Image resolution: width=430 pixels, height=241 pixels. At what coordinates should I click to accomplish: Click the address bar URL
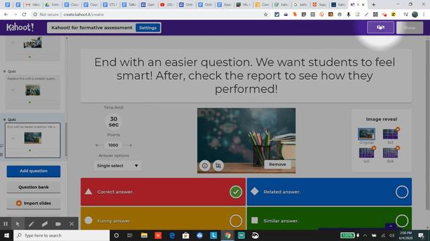(83, 15)
